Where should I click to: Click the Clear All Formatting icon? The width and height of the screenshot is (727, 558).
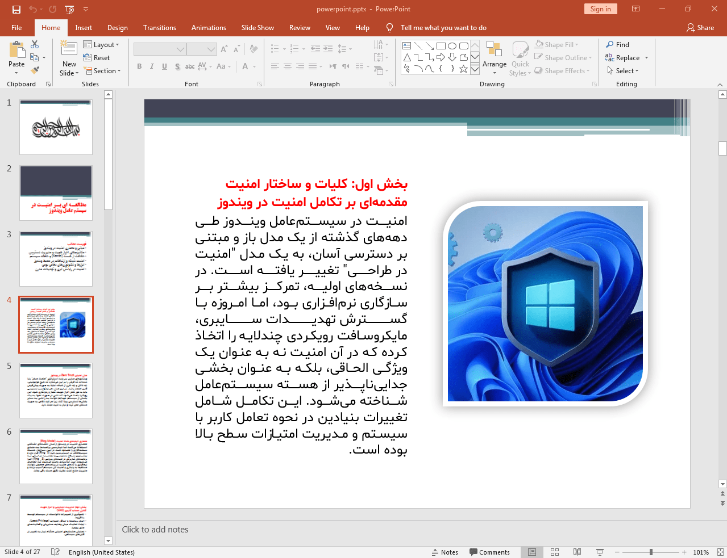coord(254,49)
